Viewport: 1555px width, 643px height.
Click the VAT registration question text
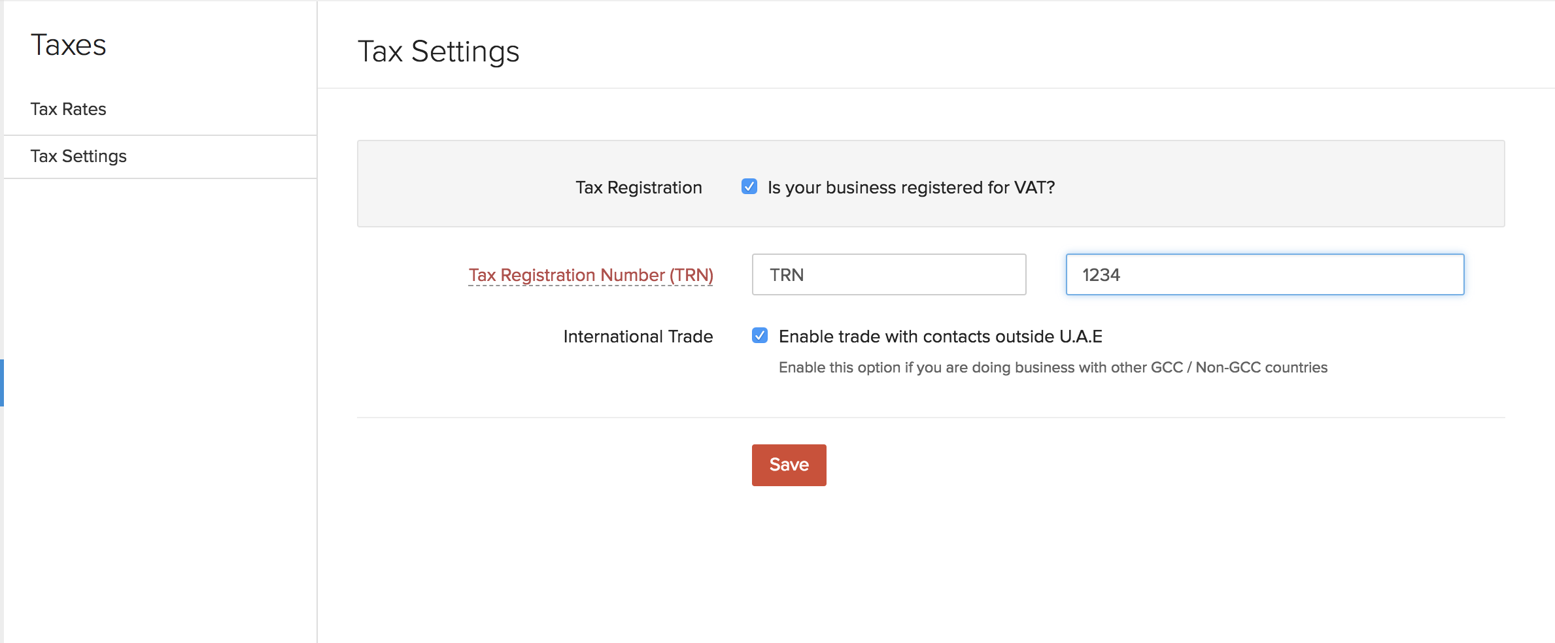[x=912, y=187]
